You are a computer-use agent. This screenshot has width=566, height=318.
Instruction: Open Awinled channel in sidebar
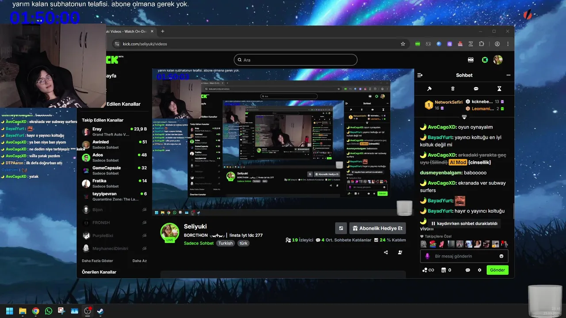click(114, 144)
